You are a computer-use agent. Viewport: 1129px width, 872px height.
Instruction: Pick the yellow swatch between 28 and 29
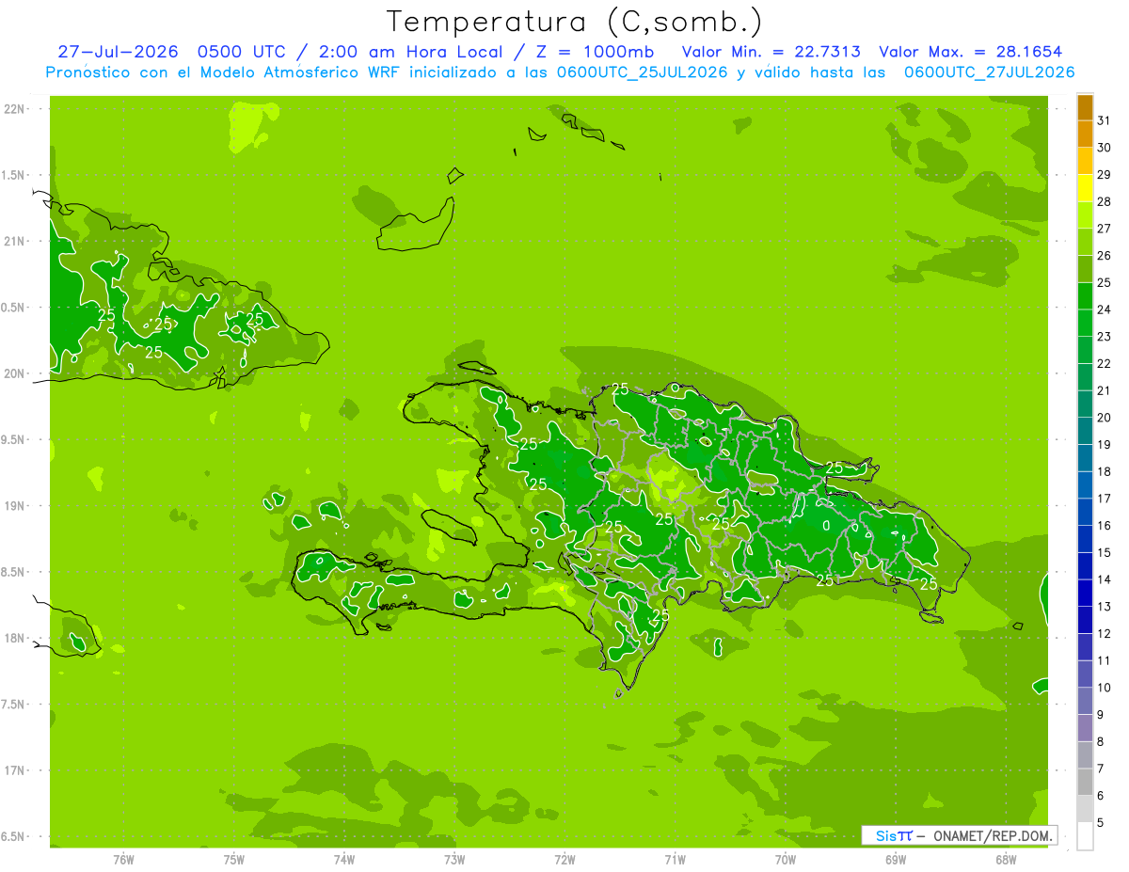click(1085, 188)
